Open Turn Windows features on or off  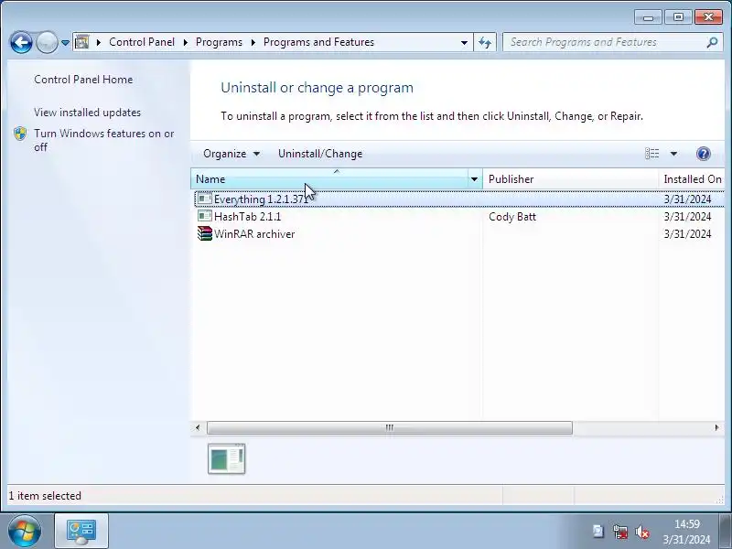click(x=103, y=140)
